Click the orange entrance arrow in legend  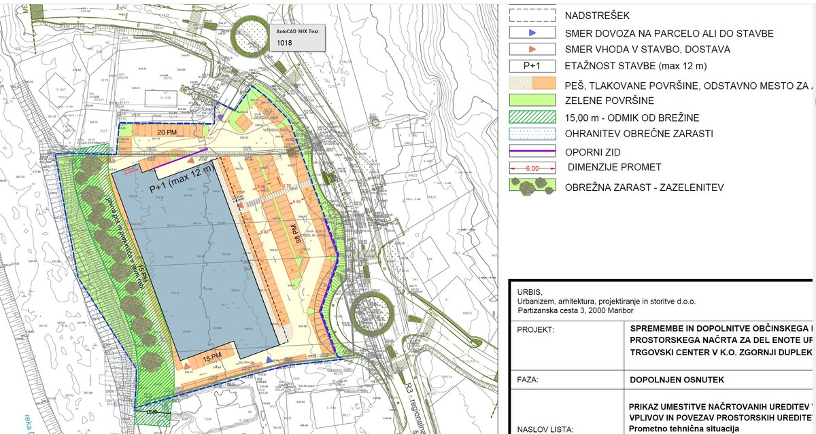[x=532, y=50]
